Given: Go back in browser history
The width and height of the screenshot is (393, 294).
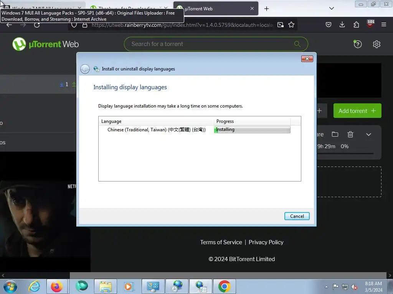Looking at the screenshot, I should point(9,25).
